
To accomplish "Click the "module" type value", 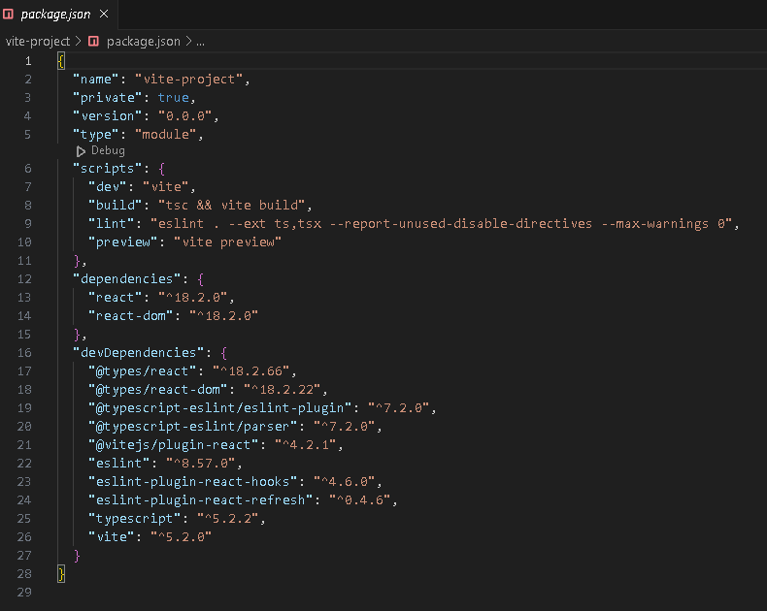I will 165,135.
